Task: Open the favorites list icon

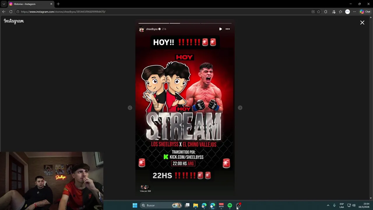Action: (340, 12)
